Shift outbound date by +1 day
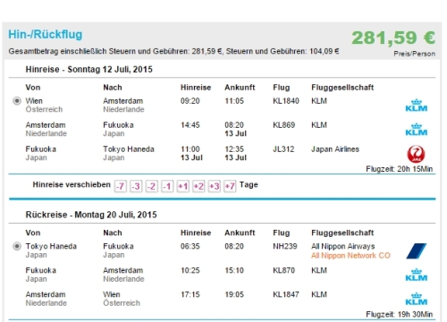 183,186
